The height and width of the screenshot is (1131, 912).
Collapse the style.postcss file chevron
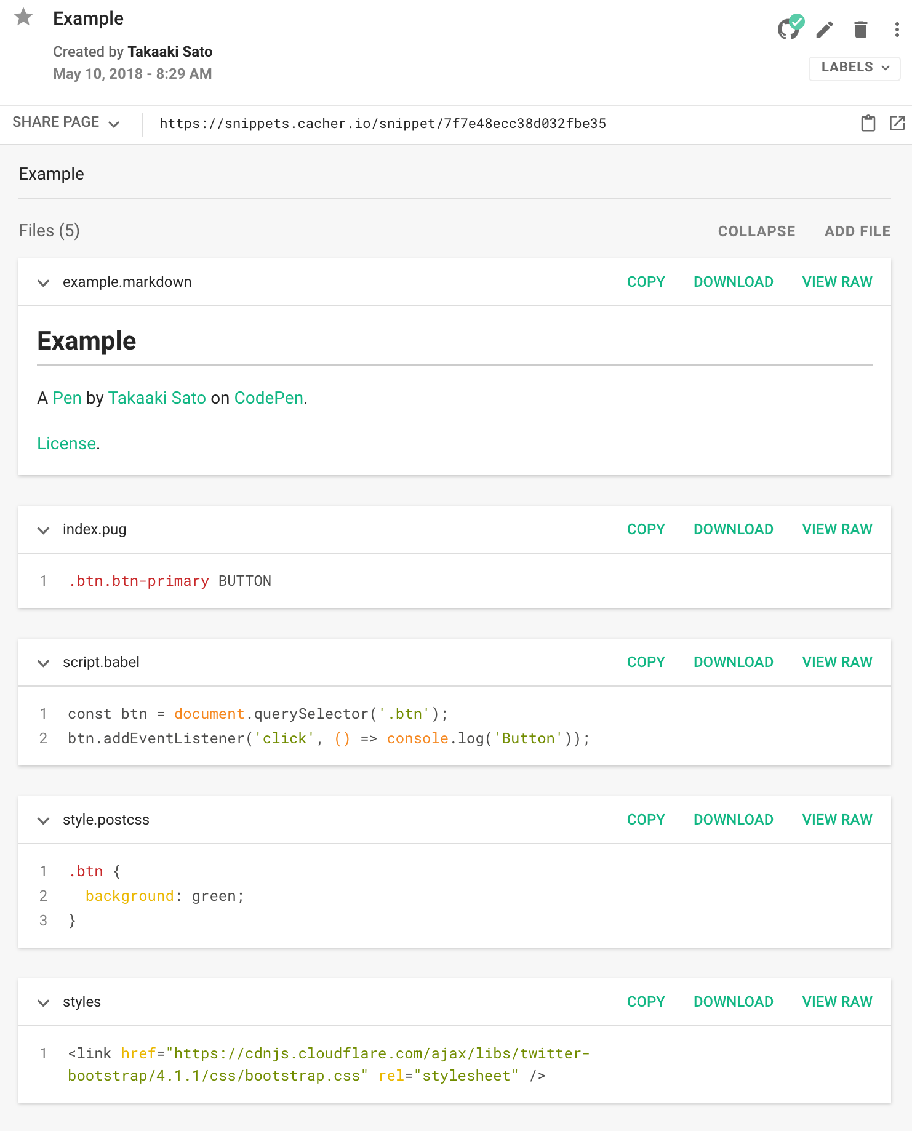coord(43,821)
